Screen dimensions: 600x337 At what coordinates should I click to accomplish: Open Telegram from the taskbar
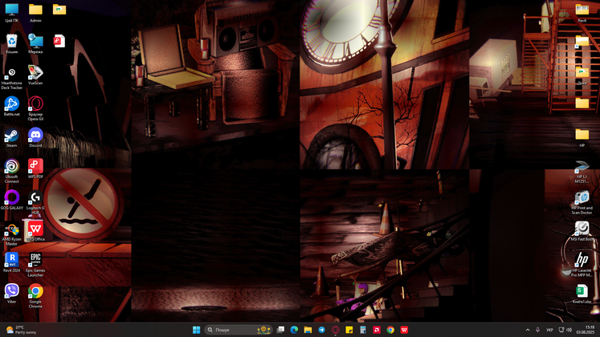321,330
